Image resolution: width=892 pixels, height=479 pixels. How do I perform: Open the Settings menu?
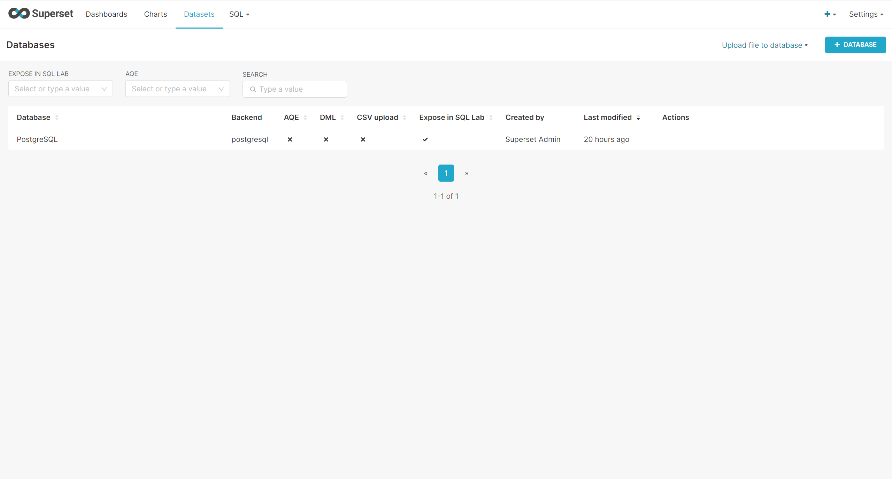click(x=866, y=14)
